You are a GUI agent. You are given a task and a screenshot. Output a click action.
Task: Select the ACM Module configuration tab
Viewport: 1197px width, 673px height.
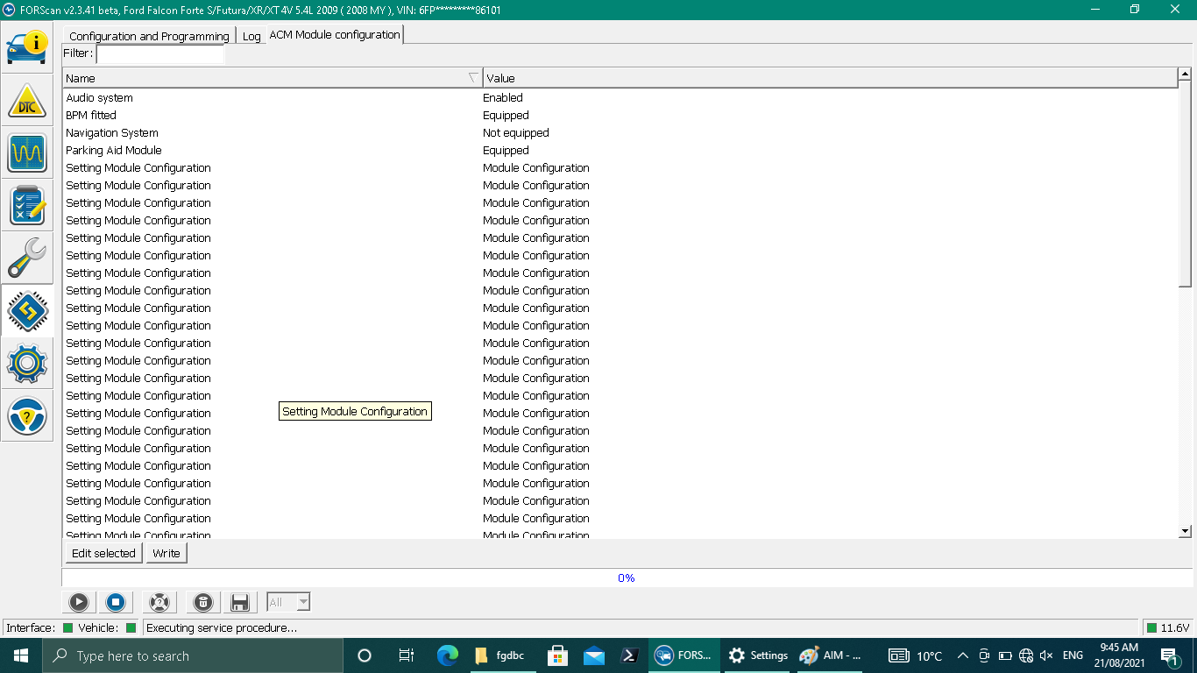pyautogui.click(x=335, y=34)
